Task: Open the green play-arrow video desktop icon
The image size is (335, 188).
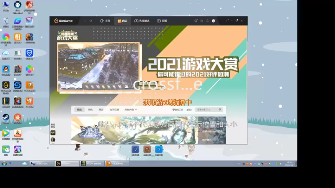Action: coord(6,135)
